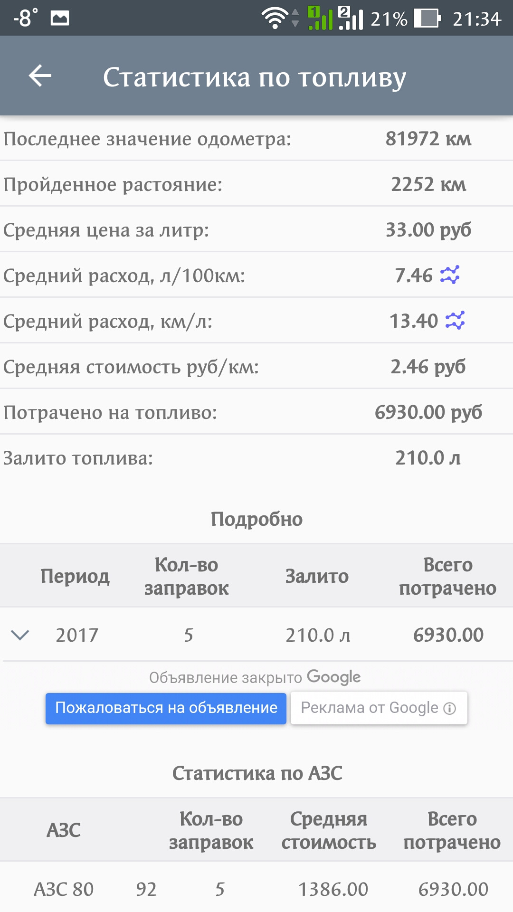Tap the battery icon in status bar
This screenshot has width=513, height=912.
(x=427, y=19)
